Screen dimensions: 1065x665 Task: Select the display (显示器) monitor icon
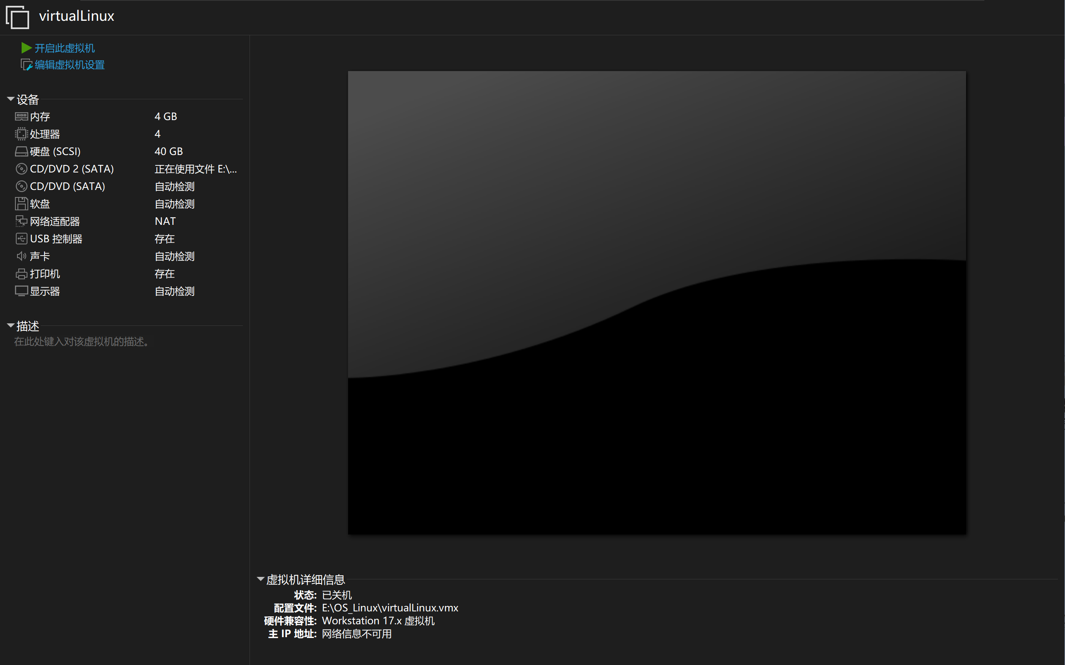tap(21, 291)
